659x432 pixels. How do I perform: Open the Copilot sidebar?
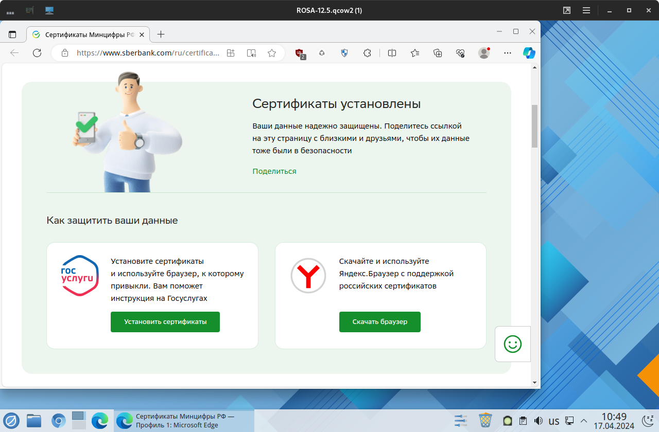529,52
